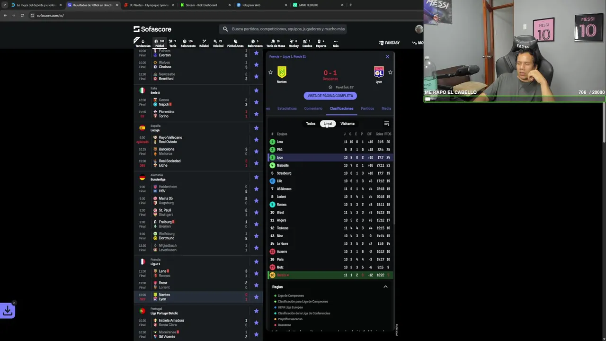Select the Esports category
The image size is (606, 341).
(x=321, y=43)
